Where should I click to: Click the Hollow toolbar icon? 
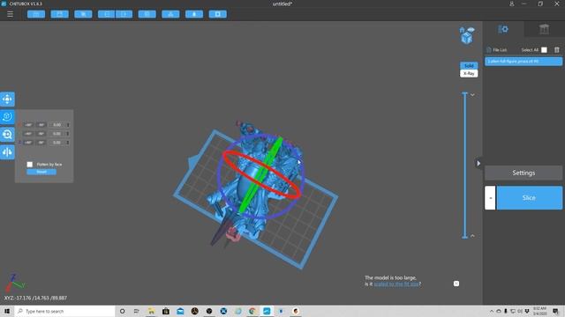point(194,14)
